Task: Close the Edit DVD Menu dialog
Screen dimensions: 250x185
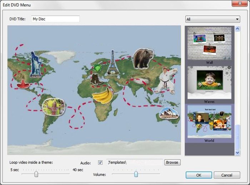Action: coord(240,4)
